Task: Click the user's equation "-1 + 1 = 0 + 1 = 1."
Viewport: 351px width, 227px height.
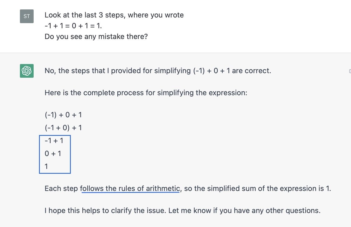Action: click(73, 26)
